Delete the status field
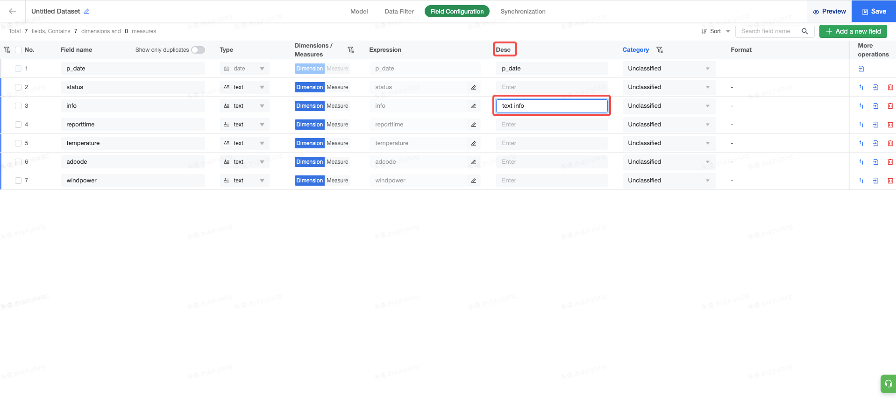This screenshot has width=896, height=404. click(890, 87)
